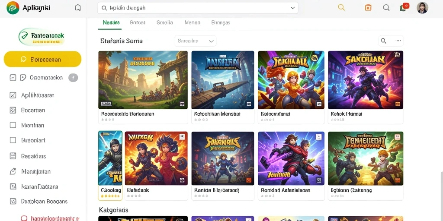Screen dimensions: 443x221
Task: Open the Rahdc Hamal game thumbnail
Action: click(x=366, y=80)
